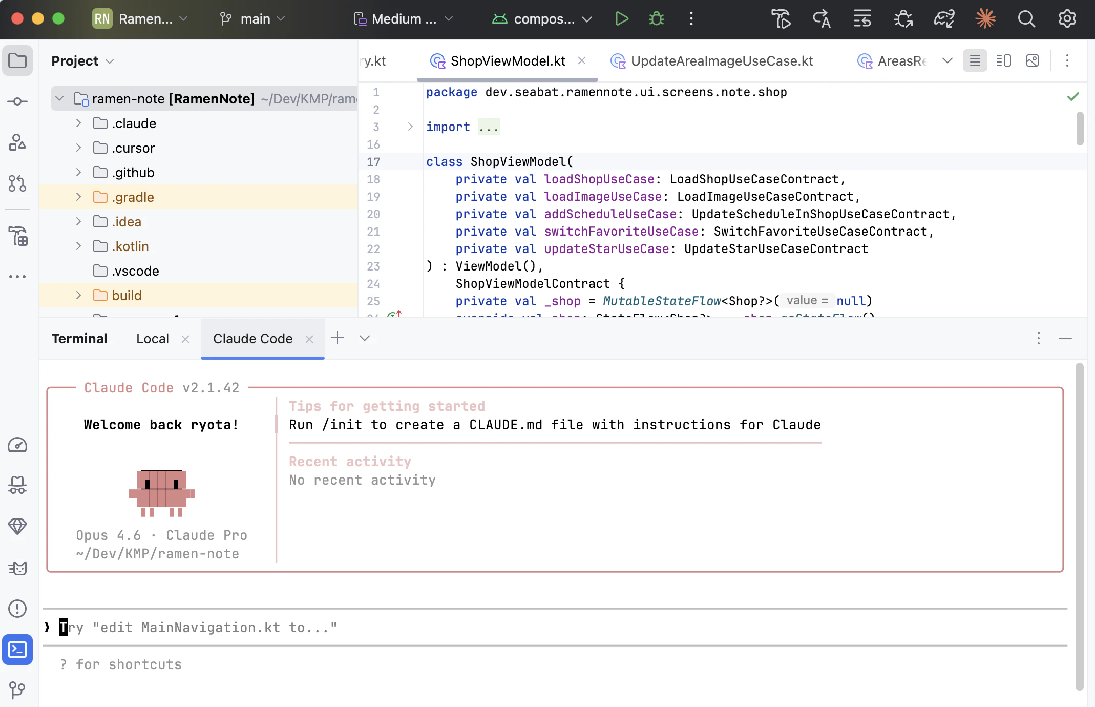Switch to Local terminal tab
The height and width of the screenshot is (707, 1095).
point(153,339)
